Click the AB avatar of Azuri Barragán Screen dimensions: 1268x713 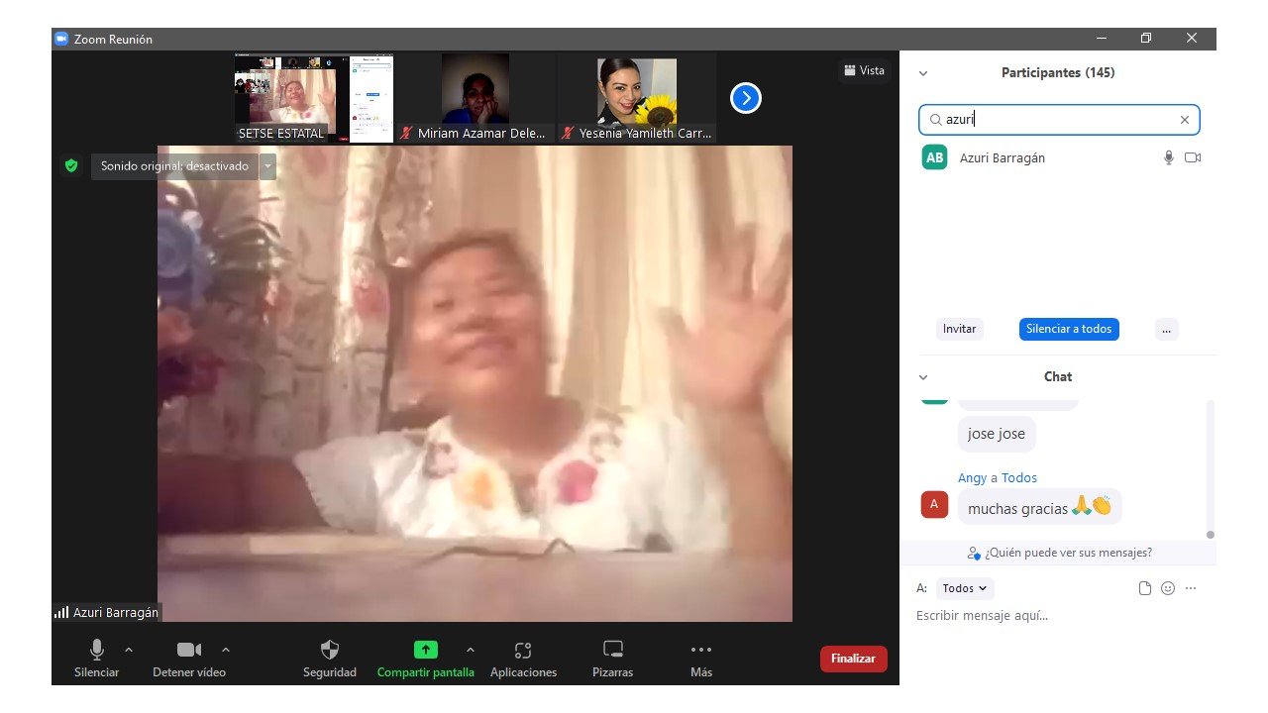934,157
